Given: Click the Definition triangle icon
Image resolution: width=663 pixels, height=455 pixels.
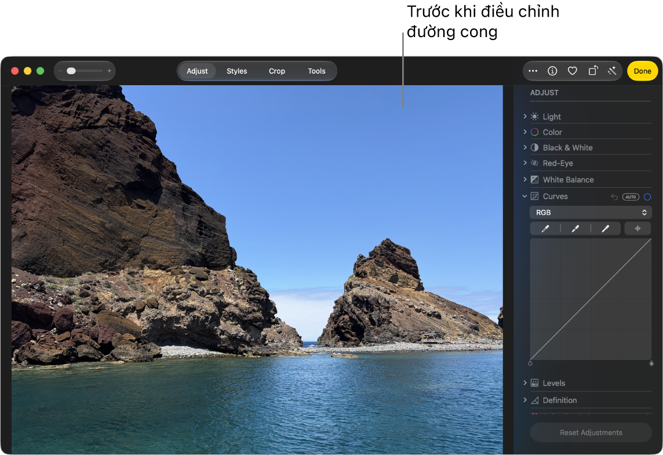Looking at the screenshot, I should pyautogui.click(x=534, y=401).
